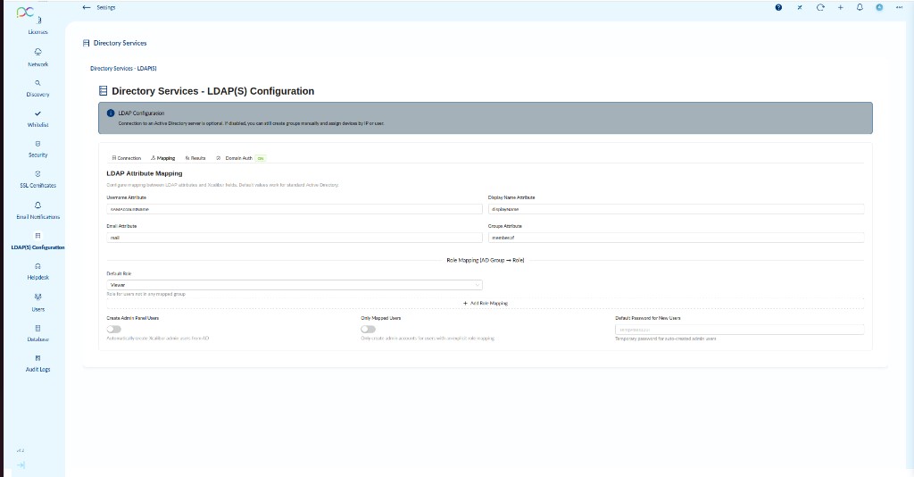914x477 pixels.
Task: Open Licenses in the sidebar
Action: (37, 27)
